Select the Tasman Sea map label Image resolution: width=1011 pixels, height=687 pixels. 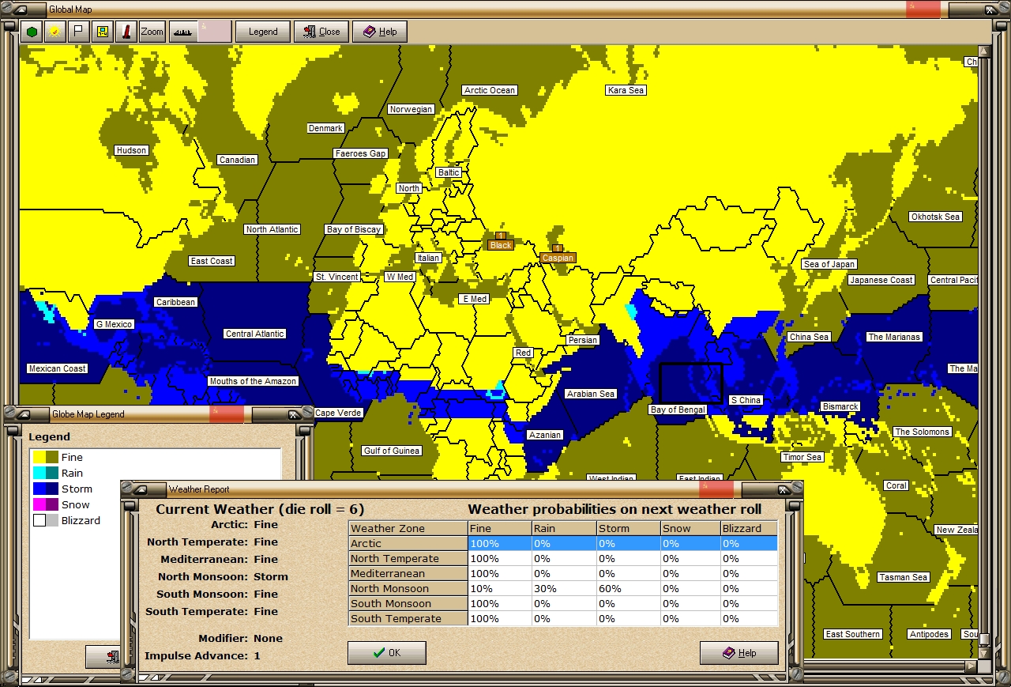(x=904, y=577)
